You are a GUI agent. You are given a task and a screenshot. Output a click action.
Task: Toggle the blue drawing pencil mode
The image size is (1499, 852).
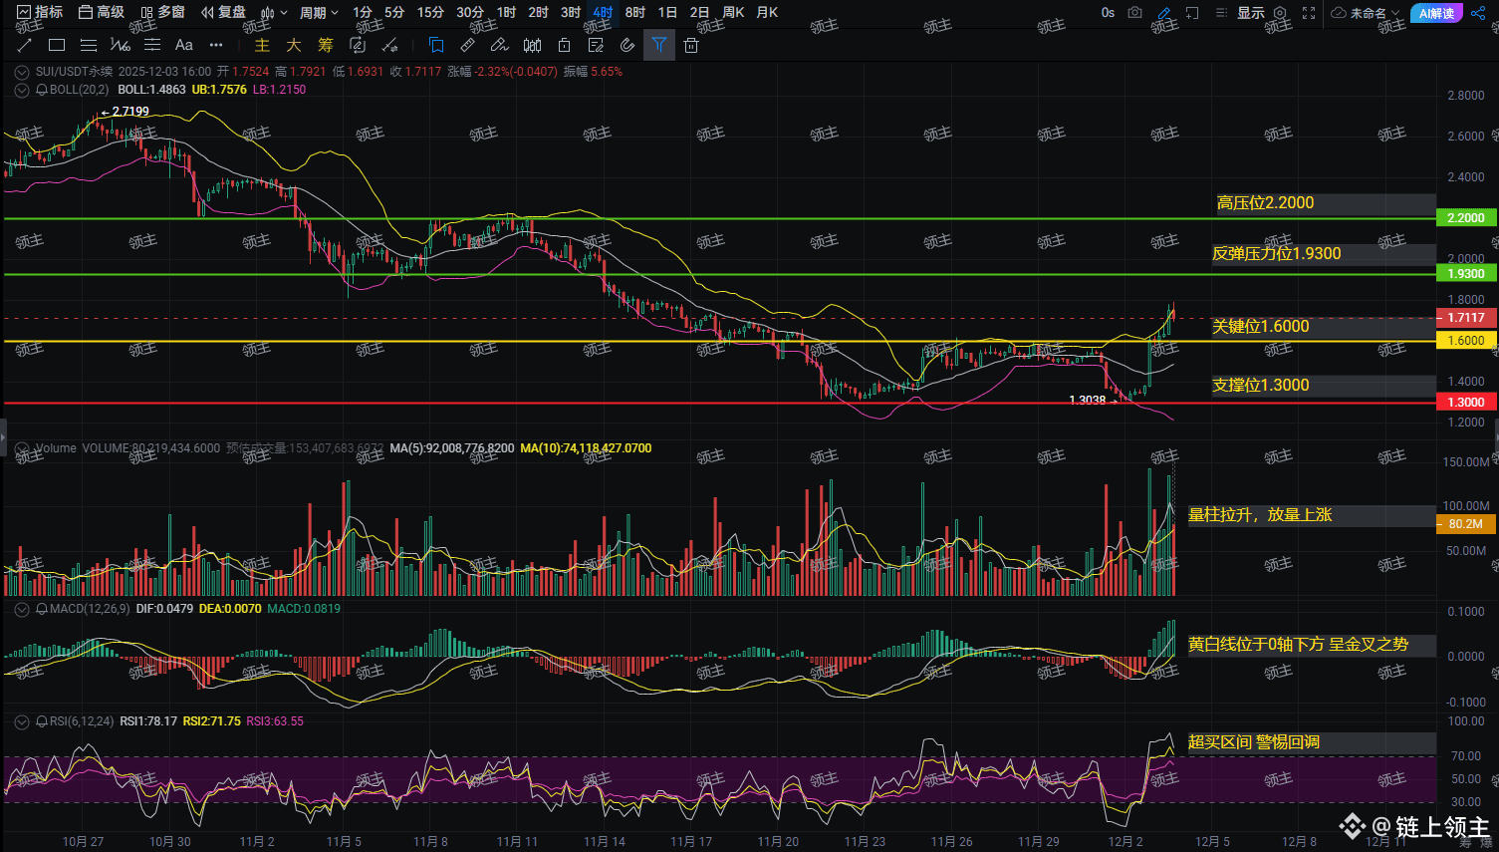click(x=1163, y=13)
